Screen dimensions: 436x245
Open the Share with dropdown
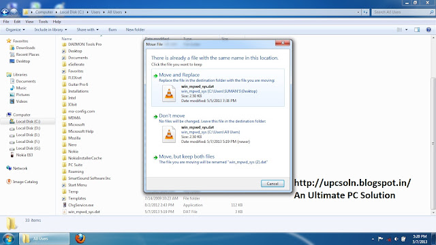click(x=88, y=30)
